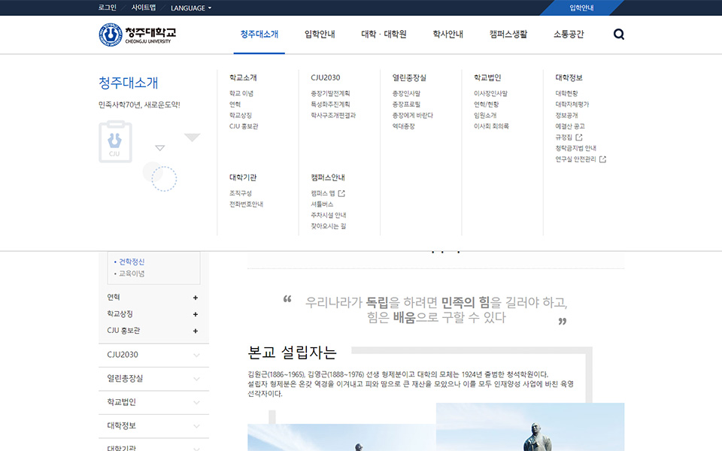Click plus icon next to CJU 홍보관
The image size is (722, 451).
pos(196,331)
